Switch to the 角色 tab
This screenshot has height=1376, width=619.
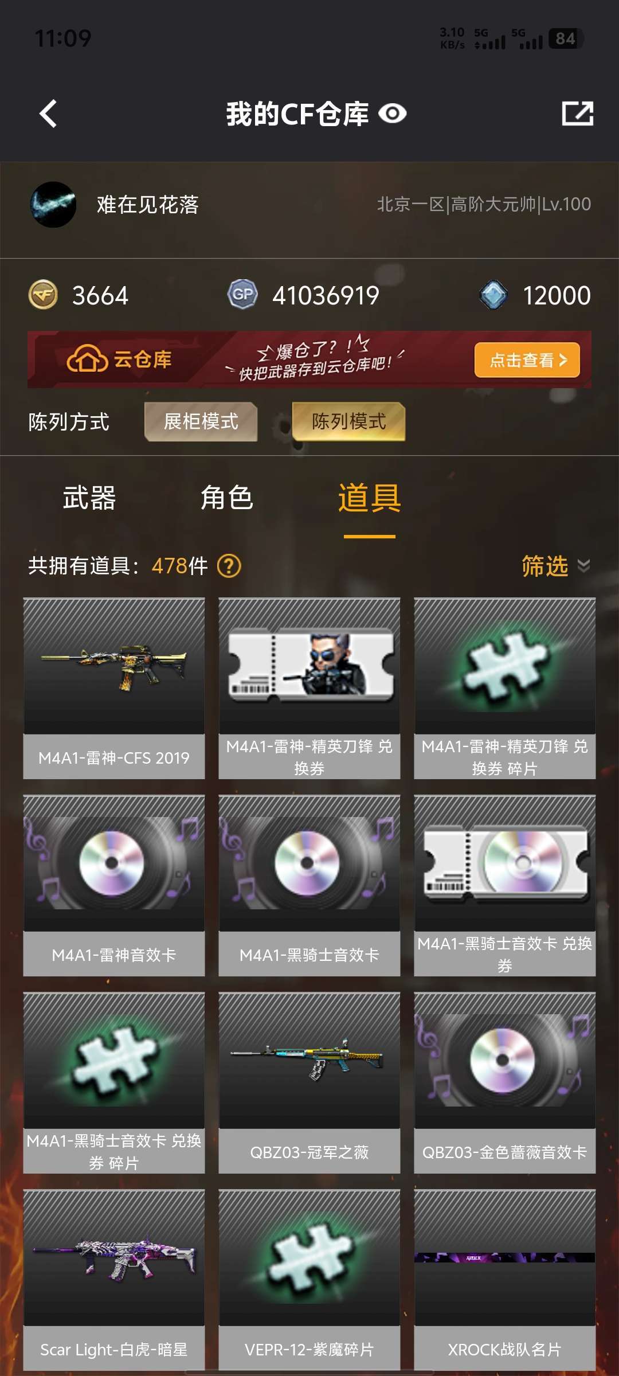tap(227, 498)
